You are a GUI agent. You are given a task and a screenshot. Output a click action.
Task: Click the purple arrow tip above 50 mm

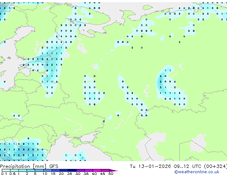(113, 170)
